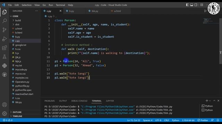Show errors and warnings in status bar
The height and width of the screenshot is (124, 222).
tap(8, 120)
